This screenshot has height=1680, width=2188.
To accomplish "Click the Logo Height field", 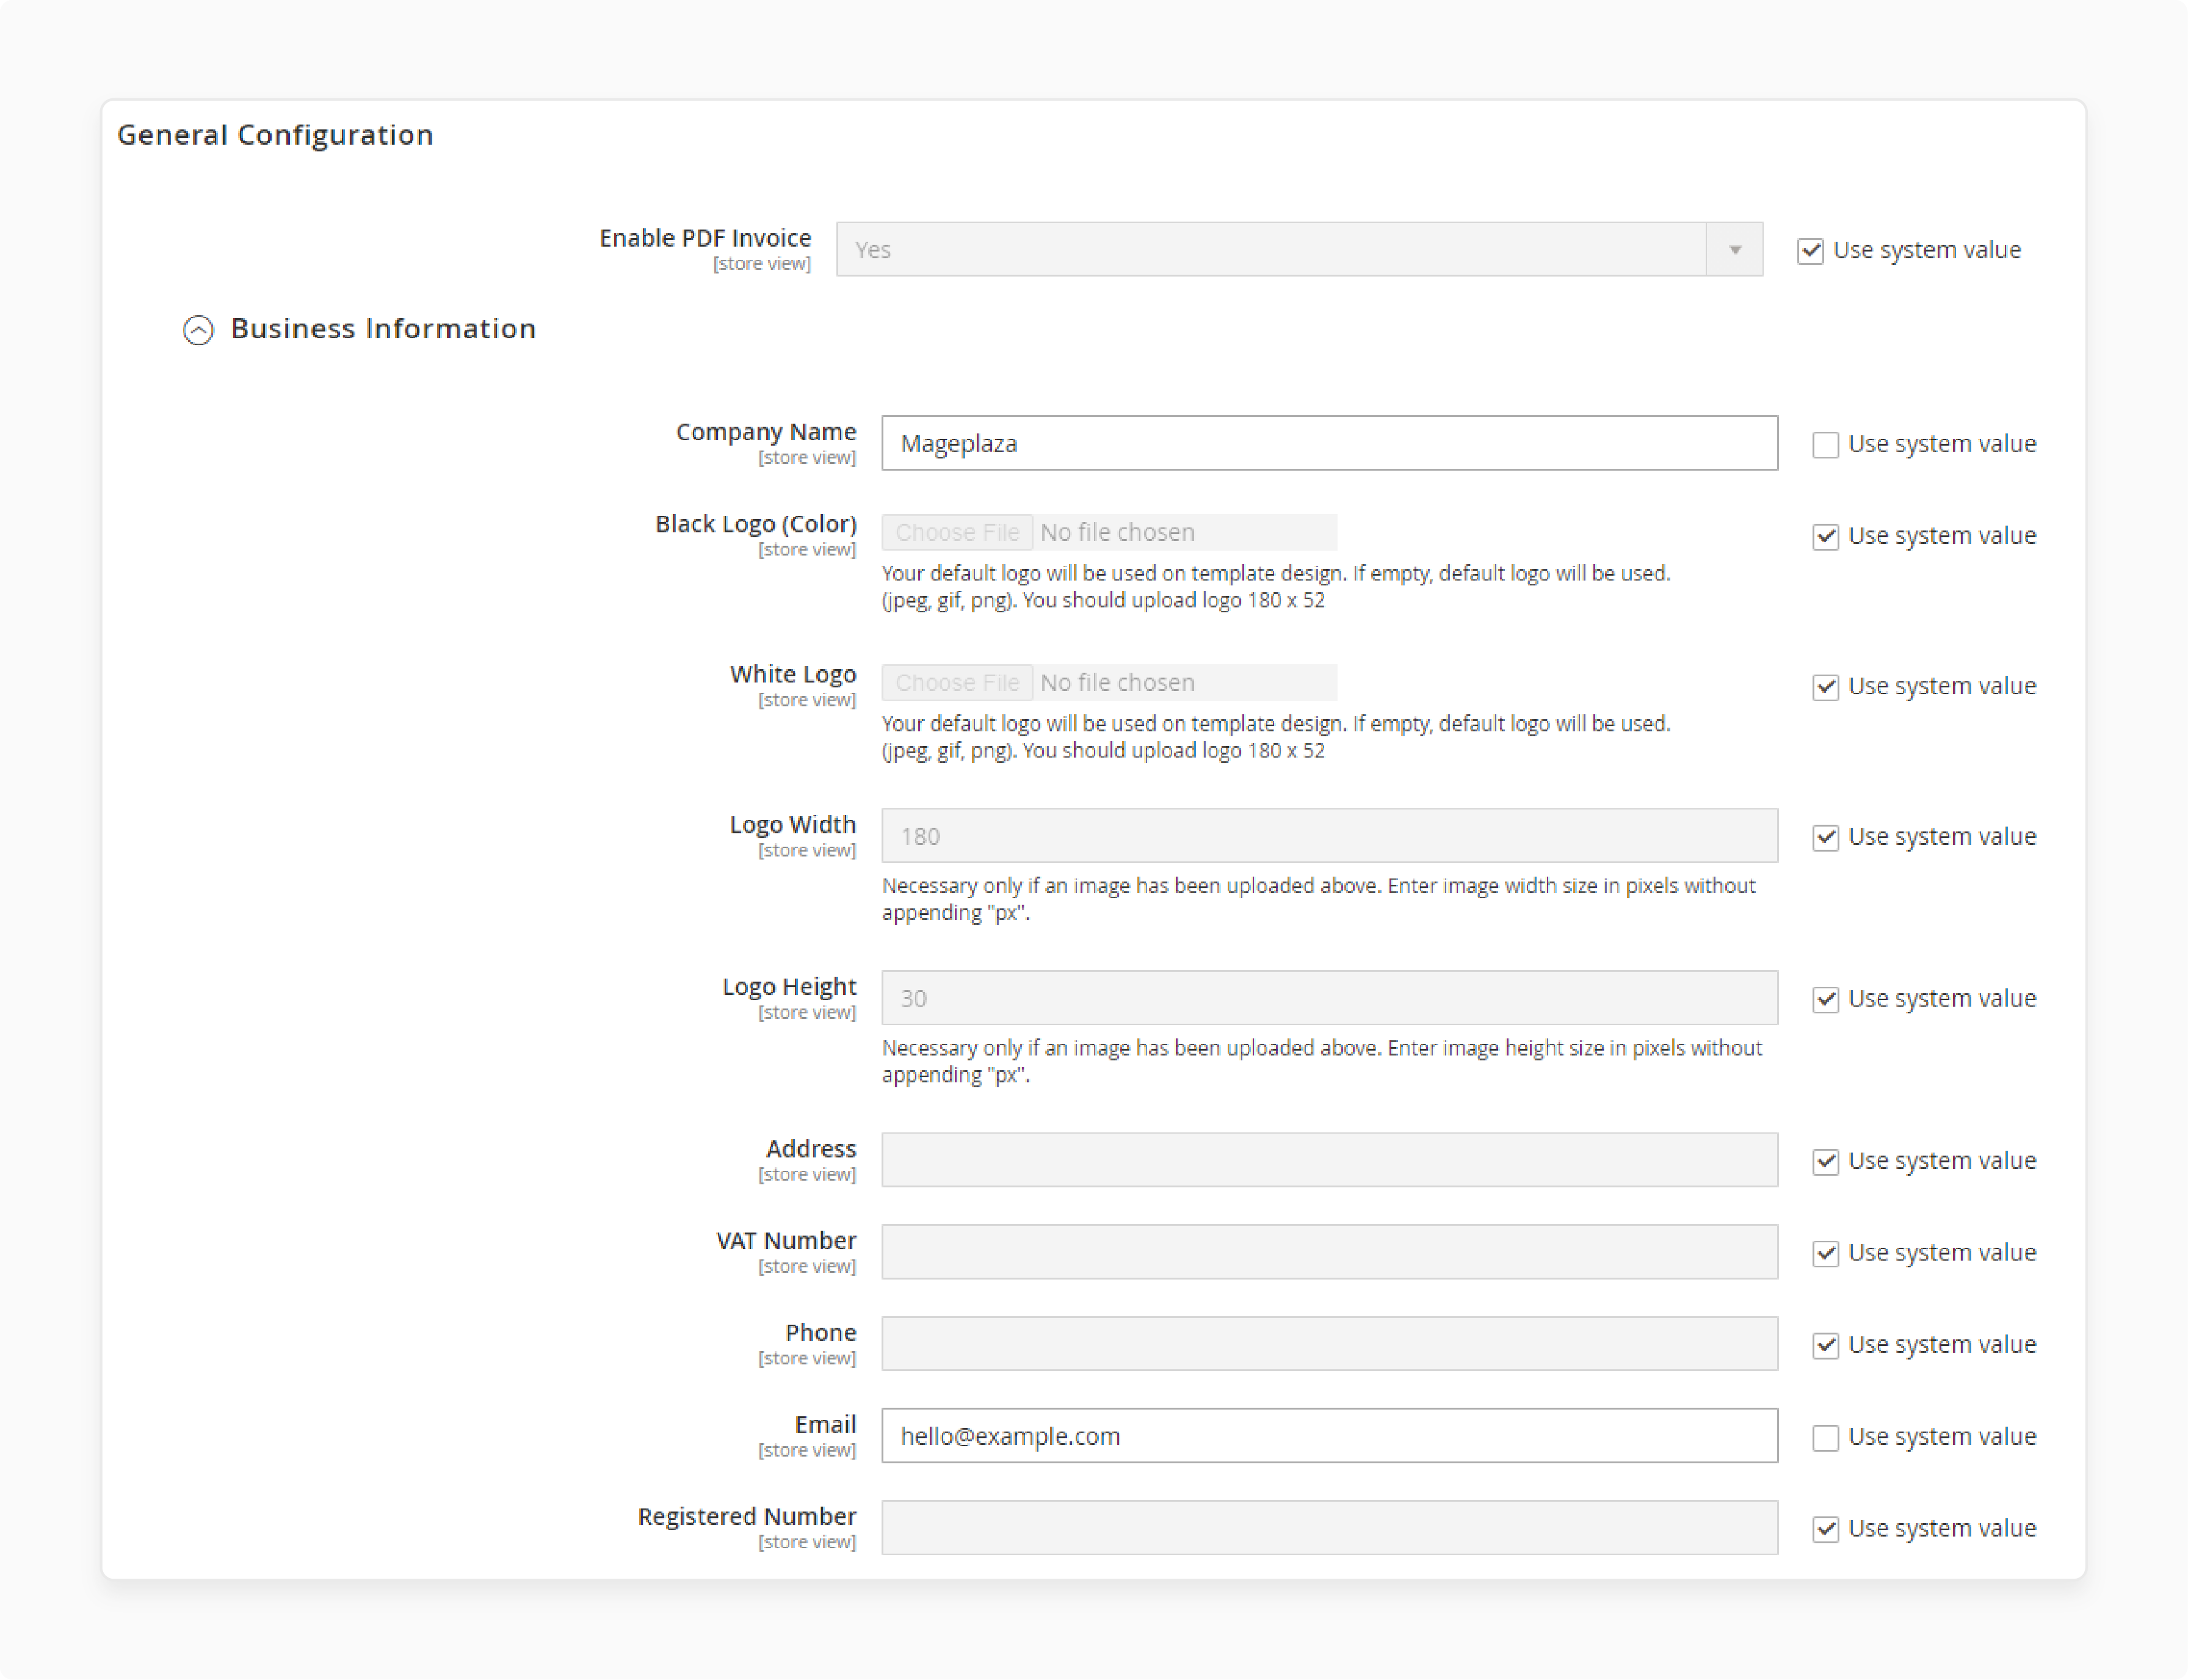I will click(1329, 998).
